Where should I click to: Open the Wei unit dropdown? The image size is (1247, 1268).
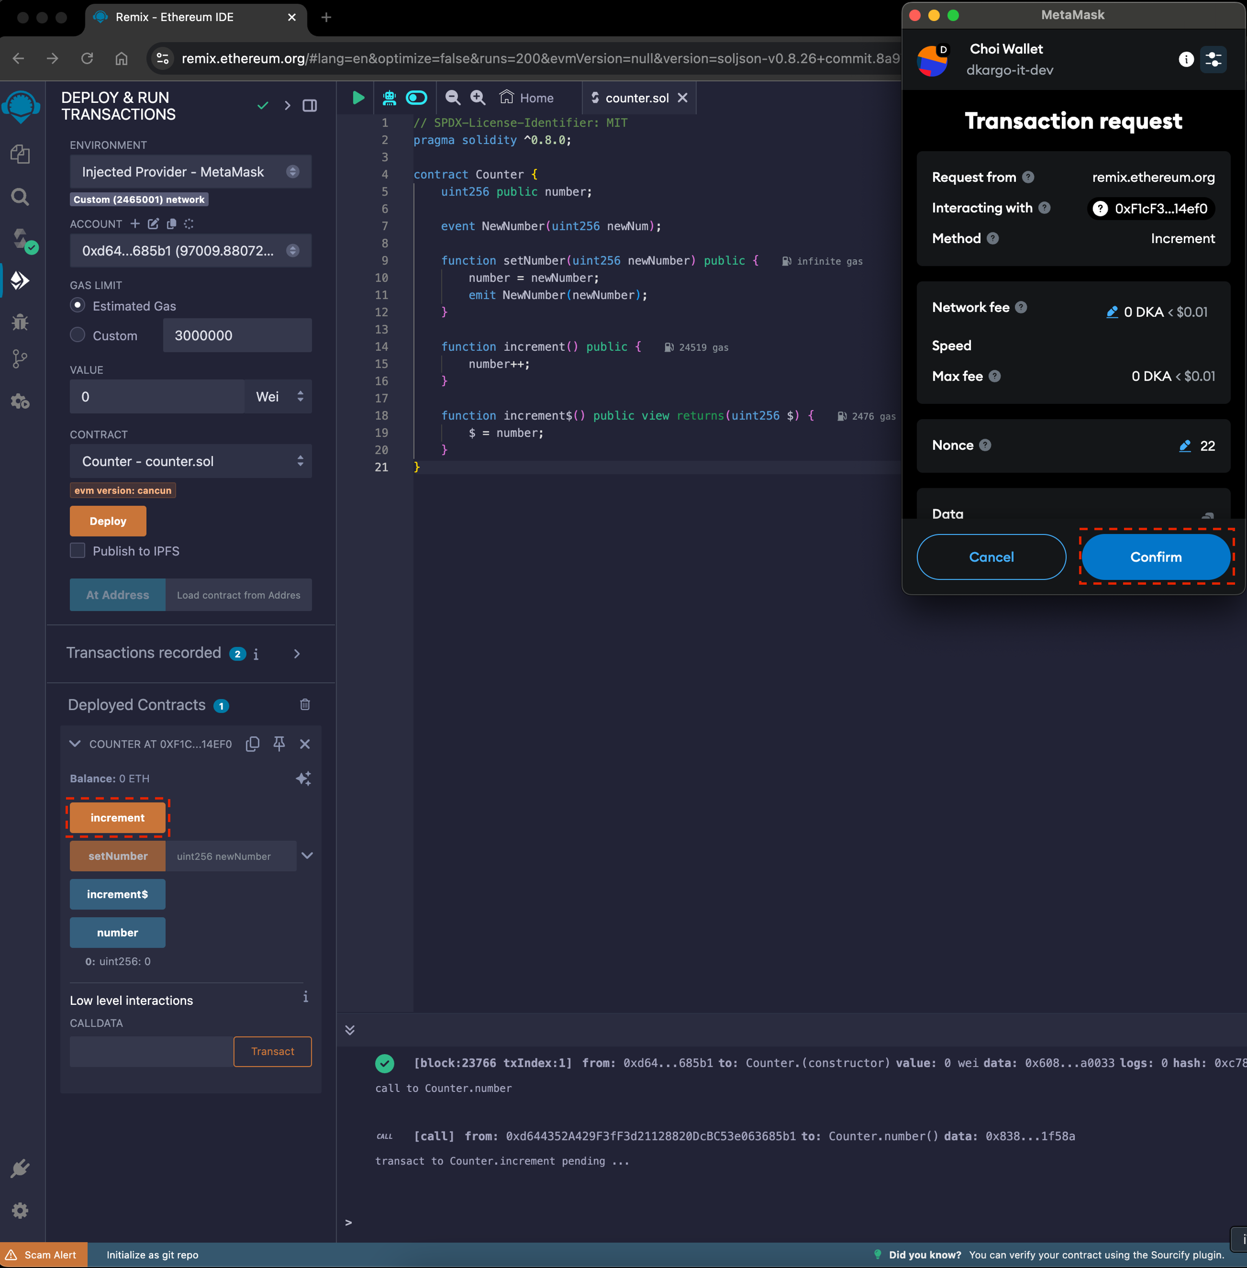point(279,396)
